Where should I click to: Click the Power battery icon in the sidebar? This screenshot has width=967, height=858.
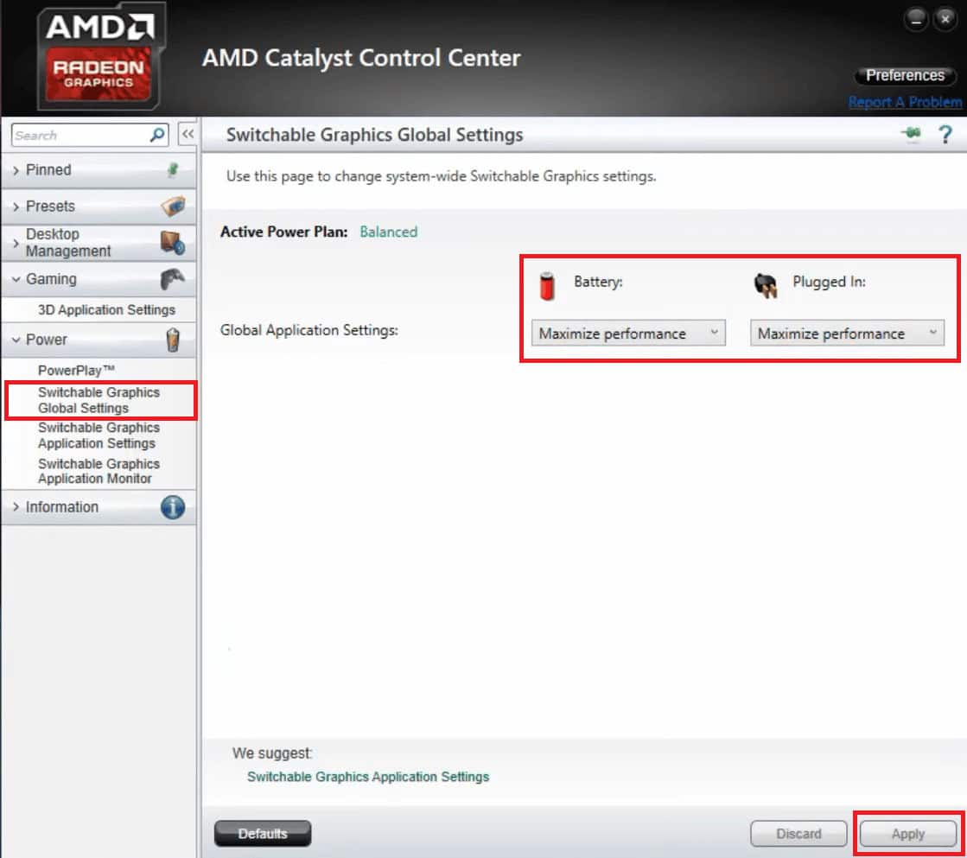click(x=173, y=340)
